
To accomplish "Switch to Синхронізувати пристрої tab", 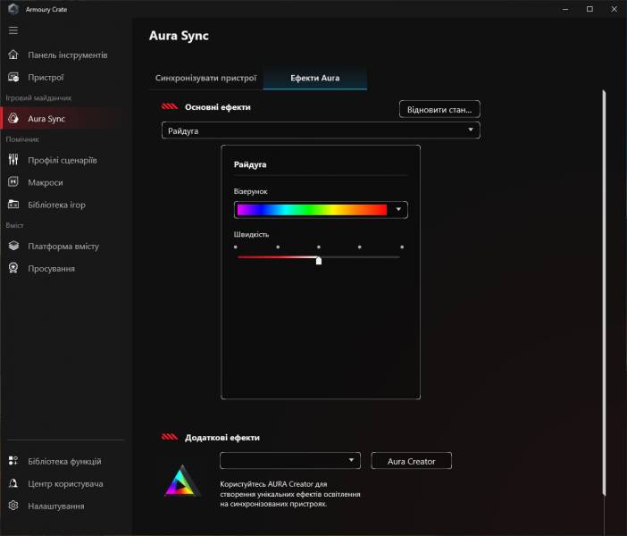I will pyautogui.click(x=205, y=78).
